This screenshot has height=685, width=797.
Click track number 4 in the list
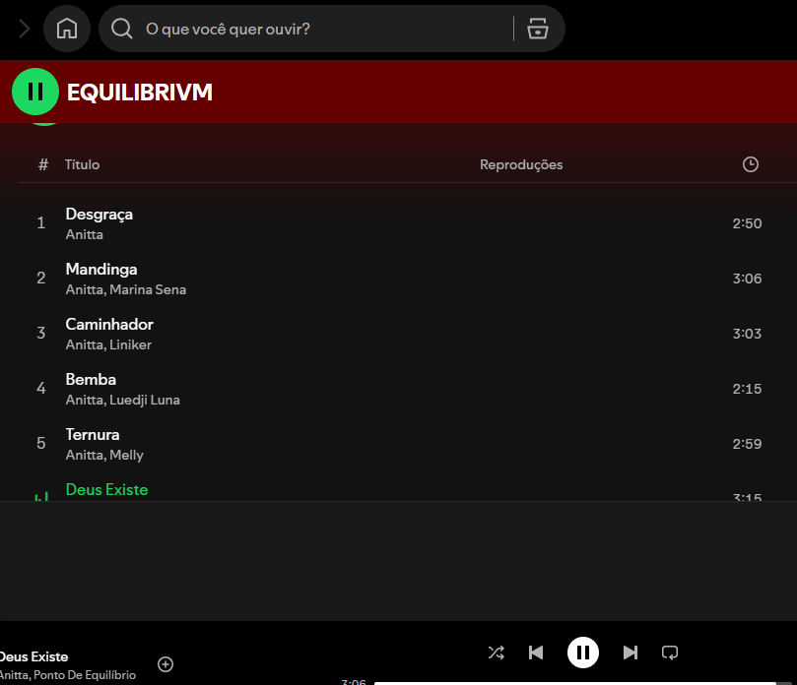tap(41, 388)
